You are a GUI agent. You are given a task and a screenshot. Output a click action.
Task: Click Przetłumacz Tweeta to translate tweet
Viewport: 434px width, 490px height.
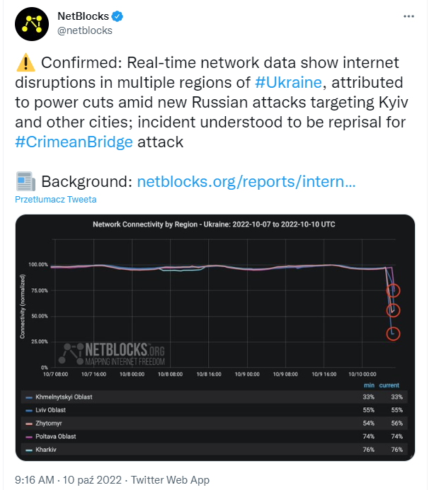(x=56, y=200)
